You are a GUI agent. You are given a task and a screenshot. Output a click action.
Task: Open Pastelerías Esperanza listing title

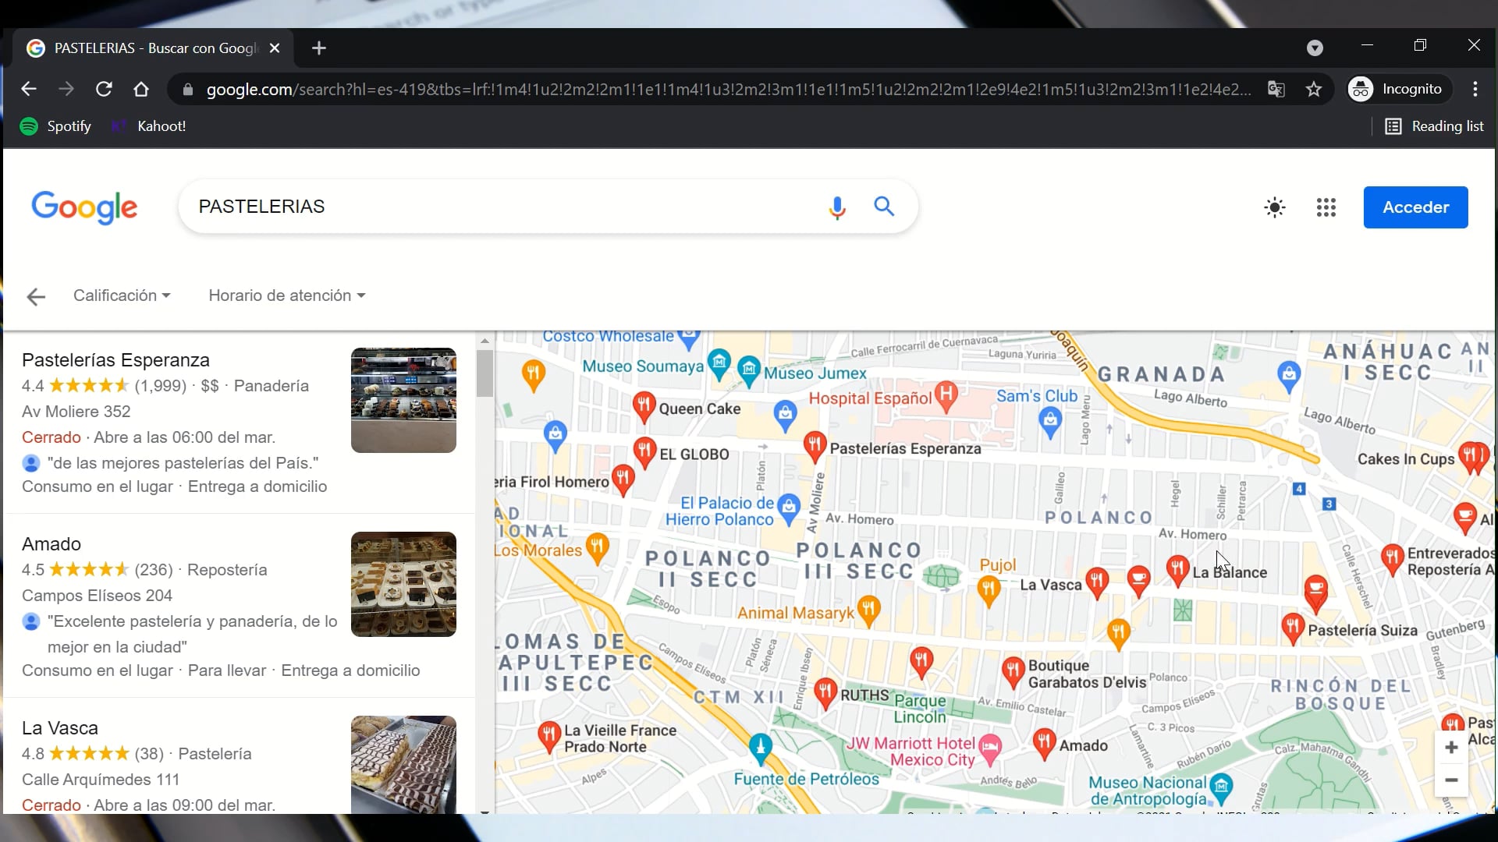click(115, 360)
